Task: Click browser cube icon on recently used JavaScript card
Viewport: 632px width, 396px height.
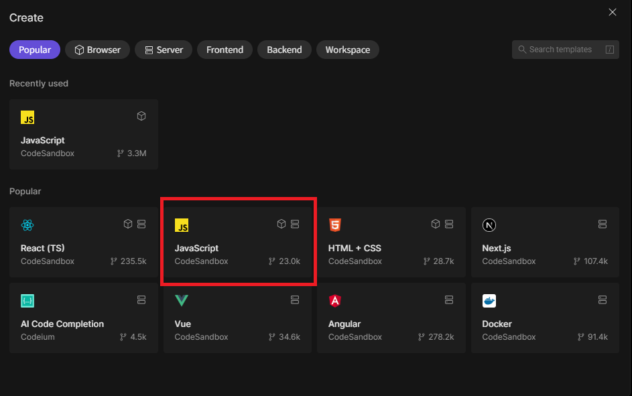Action: click(141, 116)
